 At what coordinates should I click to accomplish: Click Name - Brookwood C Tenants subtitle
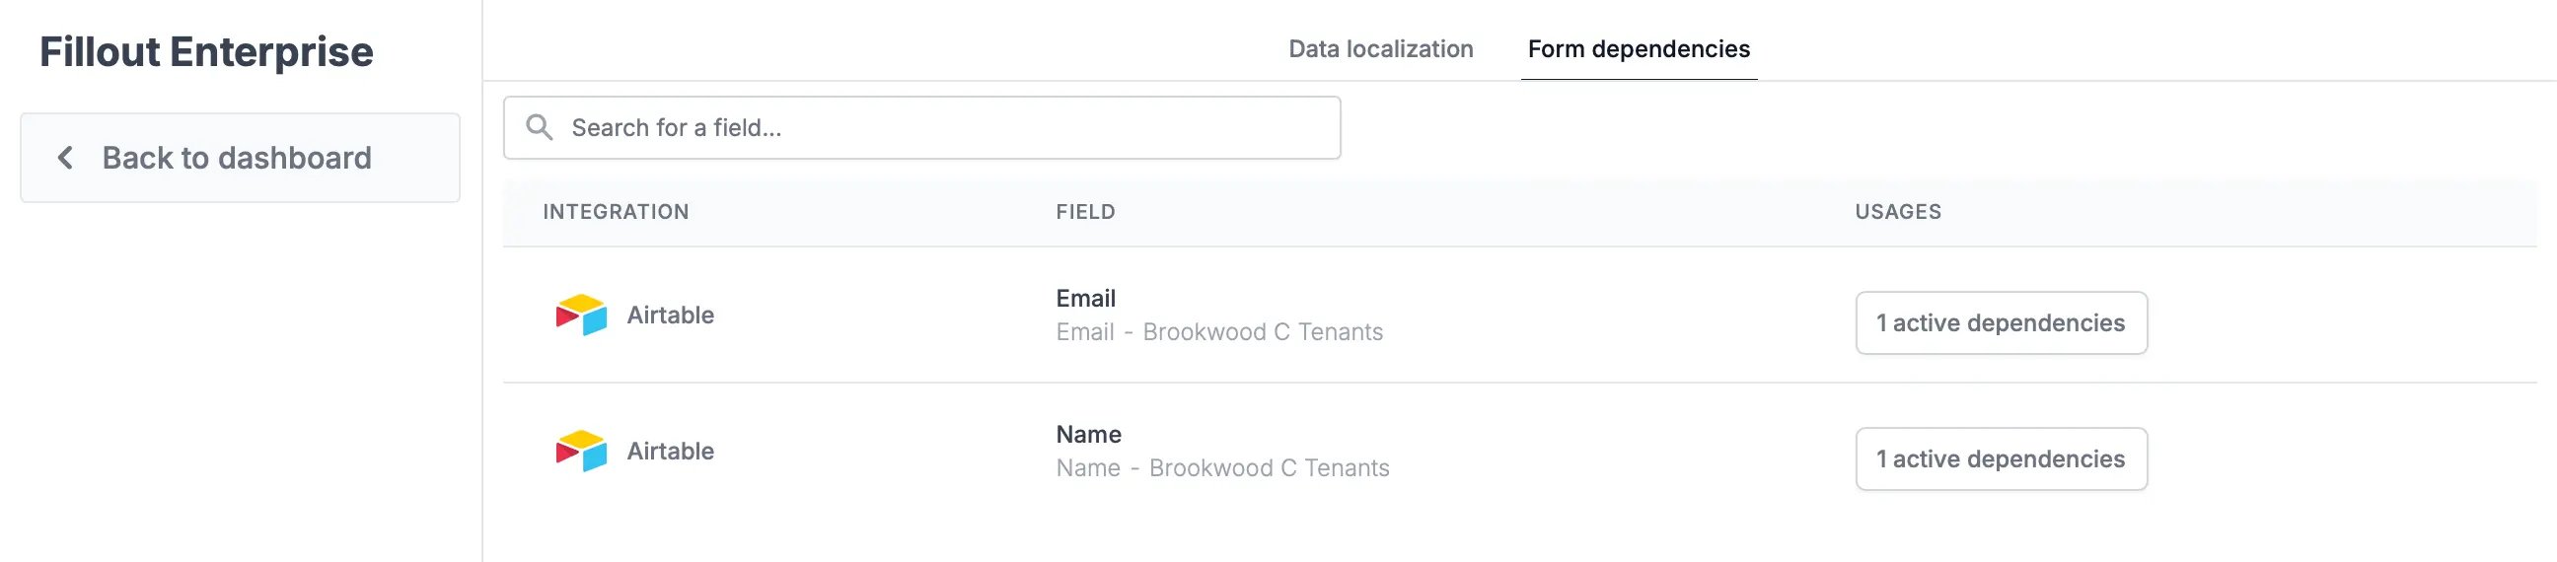coord(1223,467)
